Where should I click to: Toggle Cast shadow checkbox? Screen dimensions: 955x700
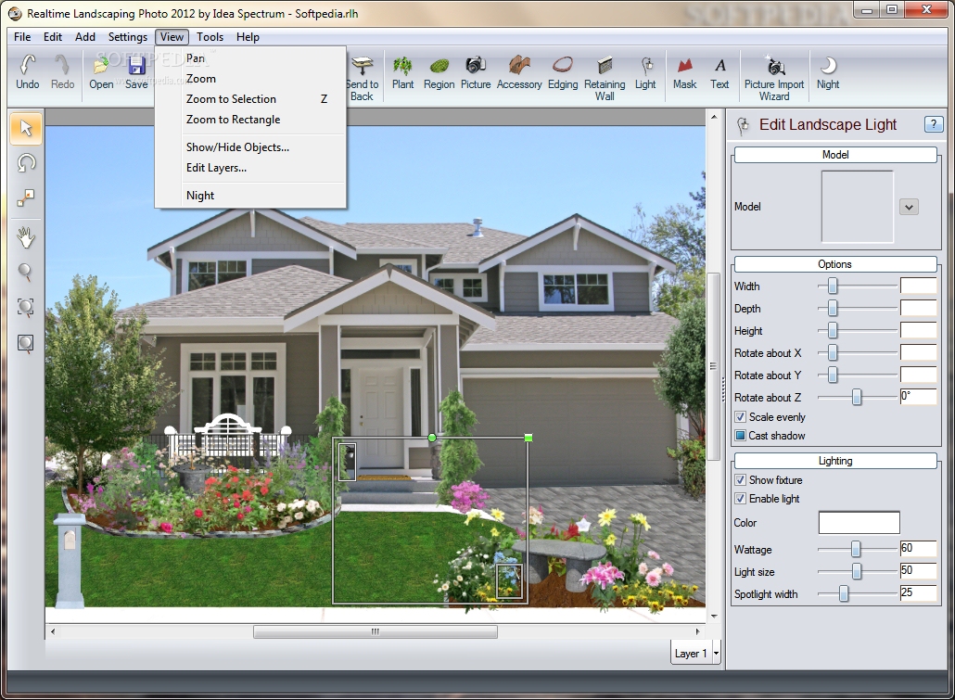coord(740,436)
